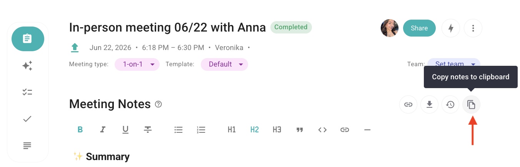Copy link to meeting notes
This screenshot has height=167, width=520.
408,104
